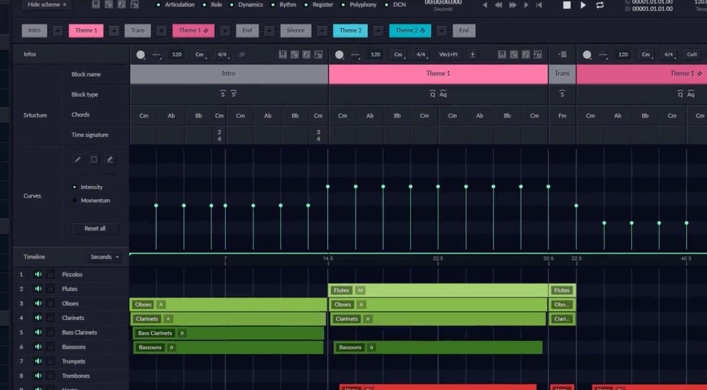Click the plus button after Silence block
This screenshot has height=390, width=707.
(322, 31)
